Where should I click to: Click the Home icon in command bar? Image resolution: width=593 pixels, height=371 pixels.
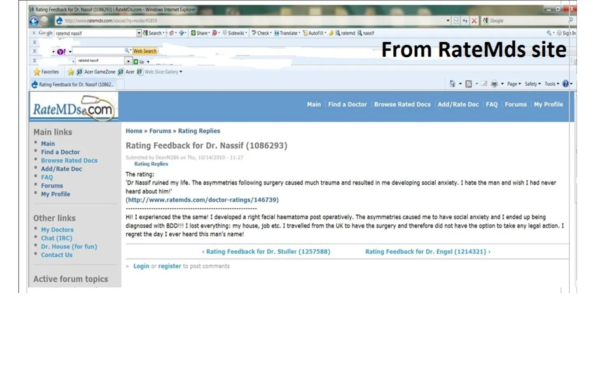pyautogui.click(x=452, y=84)
